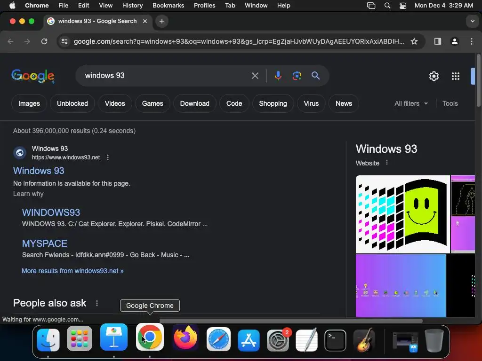Select the Virus filter chip

[x=311, y=104]
